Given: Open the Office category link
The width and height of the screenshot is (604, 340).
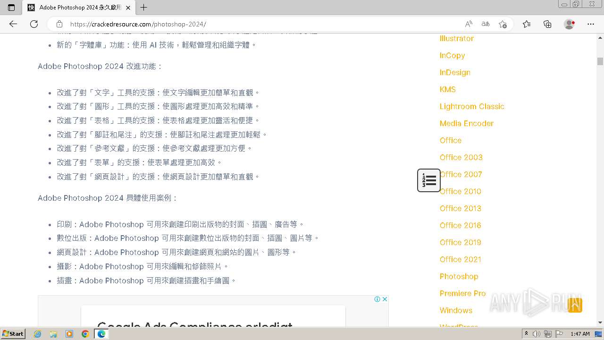Looking at the screenshot, I should pyautogui.click(x=451, y=140).
